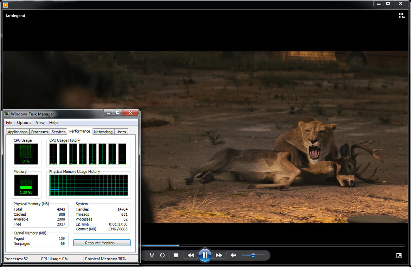Click the Commit value 1346 / 8085
Image resolution: width=411 pixels, height=267 pixels.
[x=118, y=229]
